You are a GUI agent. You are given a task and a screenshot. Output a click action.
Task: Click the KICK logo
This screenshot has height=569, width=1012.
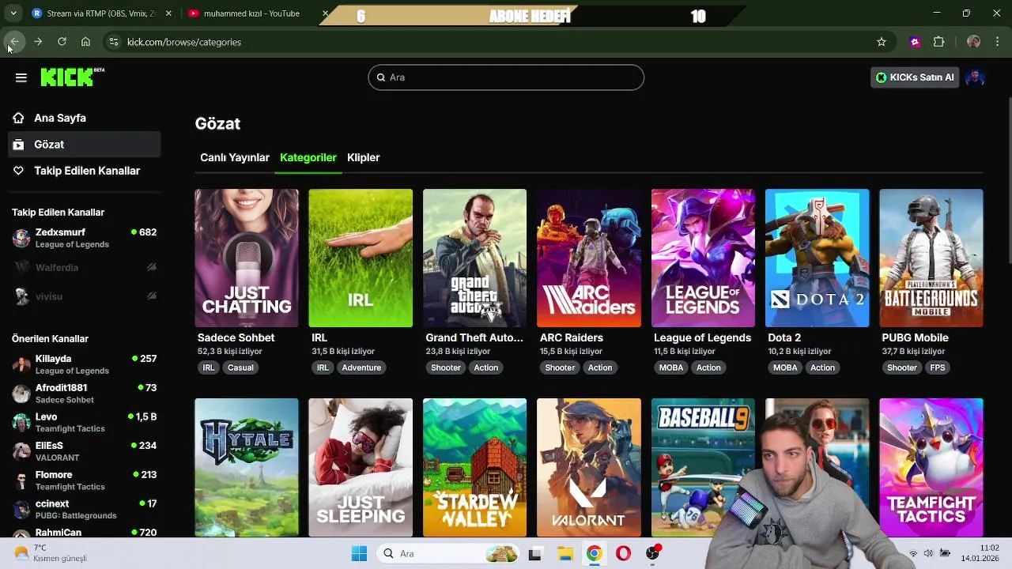tap(72, 77)
